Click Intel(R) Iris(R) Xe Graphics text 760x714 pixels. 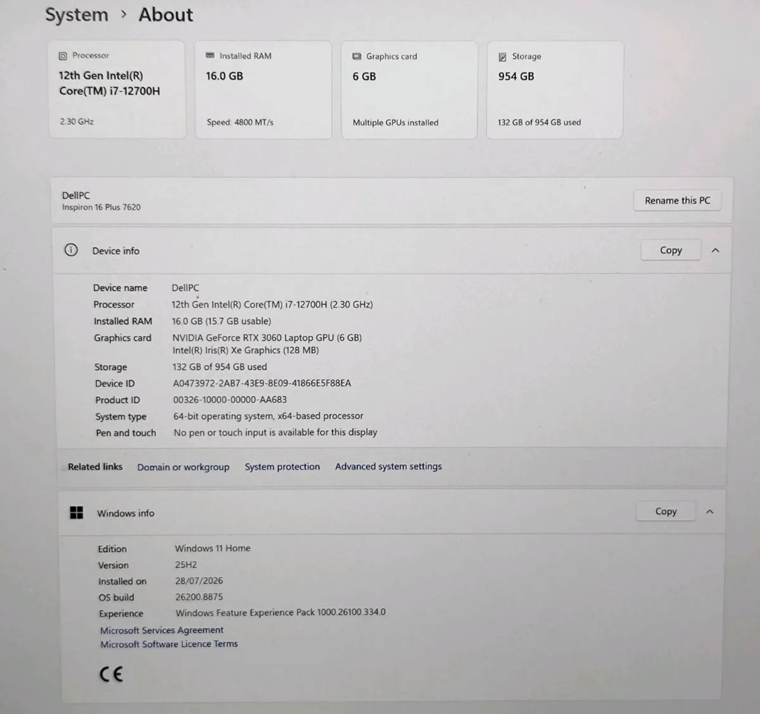point(246,350)
